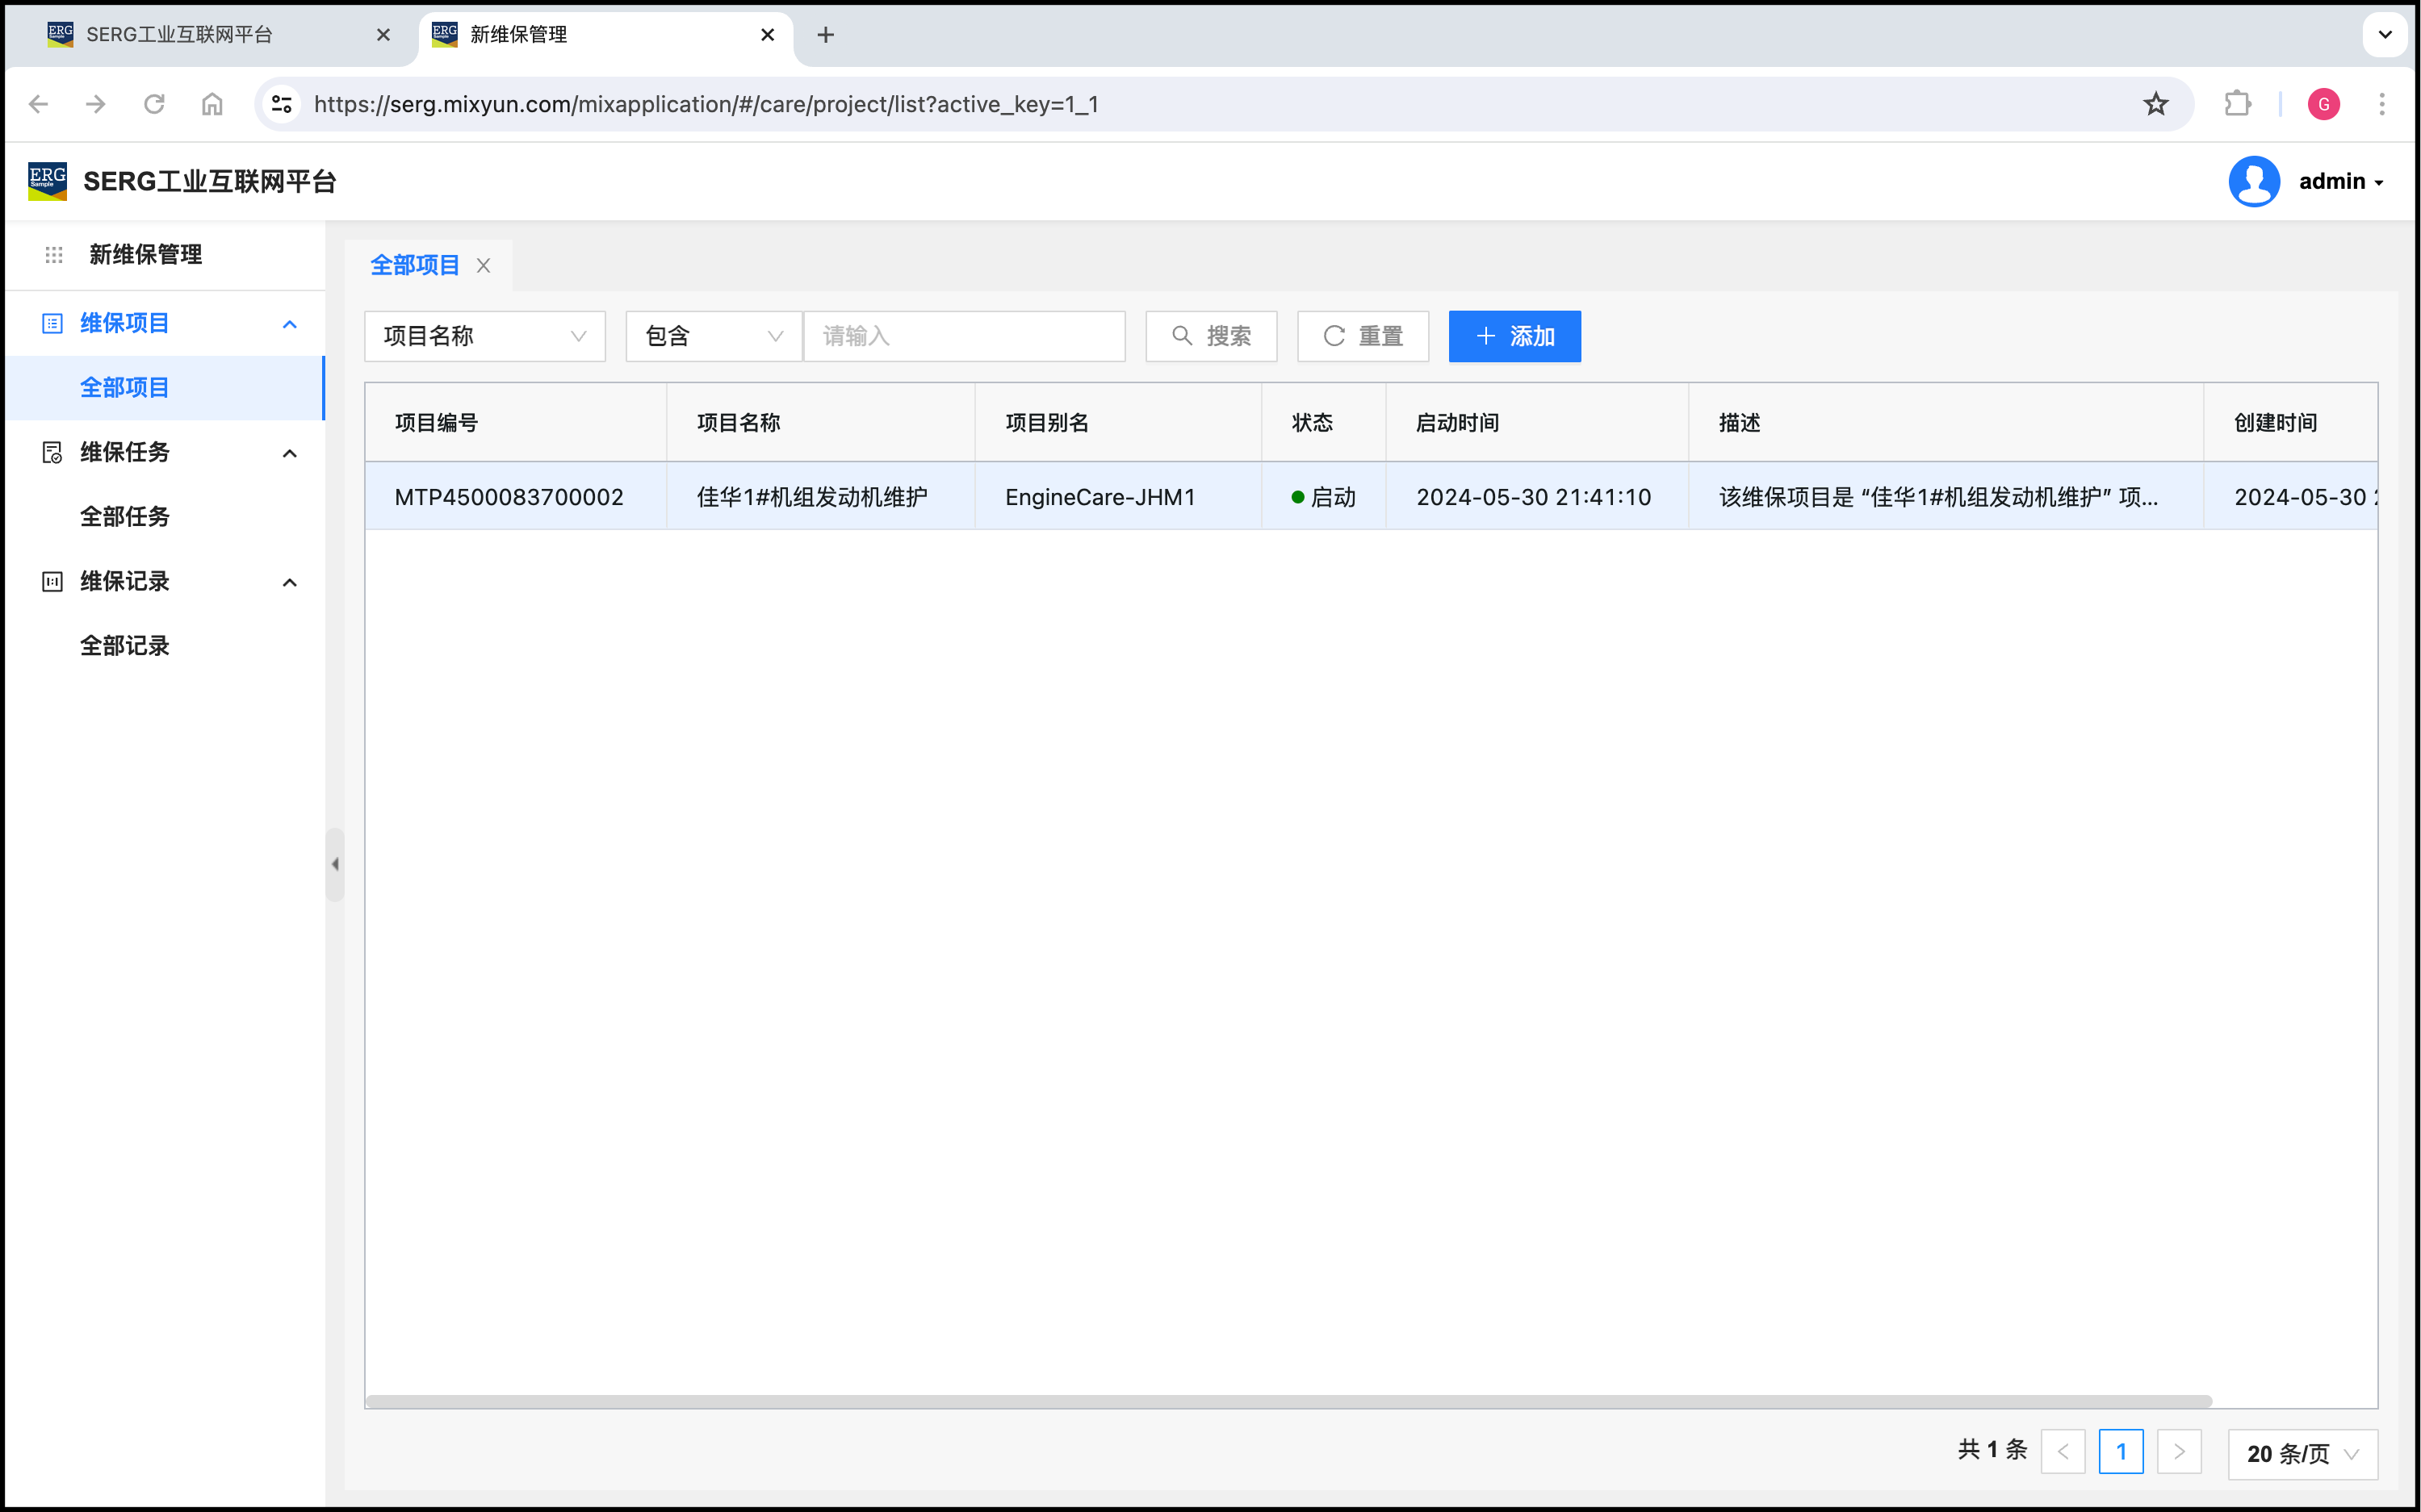The image size is (2421, 1512).
Task: Bookmark this page with the star icon
Action: pyautogui.click(x=2156, y=104)
